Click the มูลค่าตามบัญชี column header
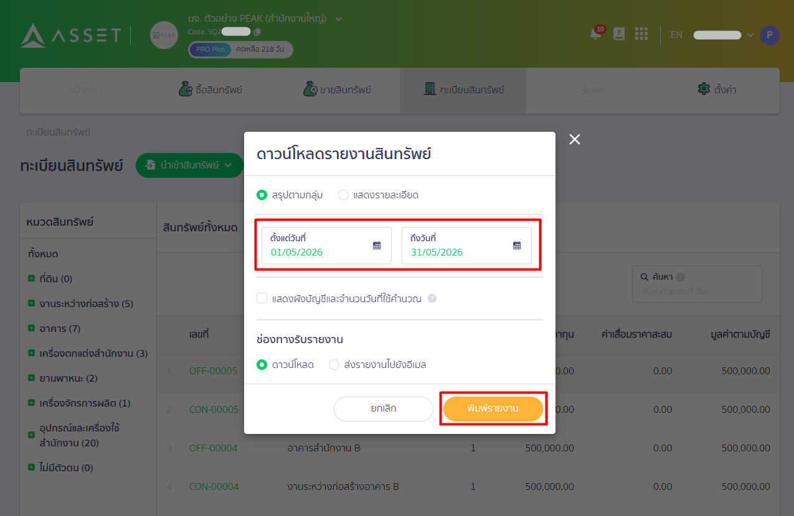Screen dimensions: 794x516 (x=740, y=334)
